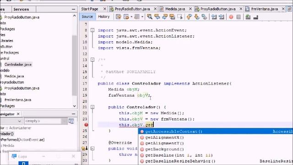Select getAlignmentY() completion suggestion
Screen dimensions: 293x165
[x=216, y=143]
